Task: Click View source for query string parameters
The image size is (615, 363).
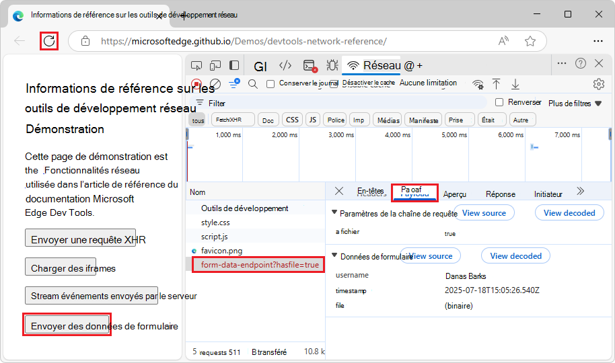Action: click(484, 213)
